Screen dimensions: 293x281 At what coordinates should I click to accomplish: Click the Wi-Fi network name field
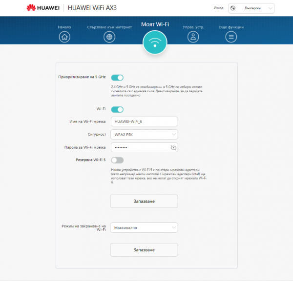145,121
